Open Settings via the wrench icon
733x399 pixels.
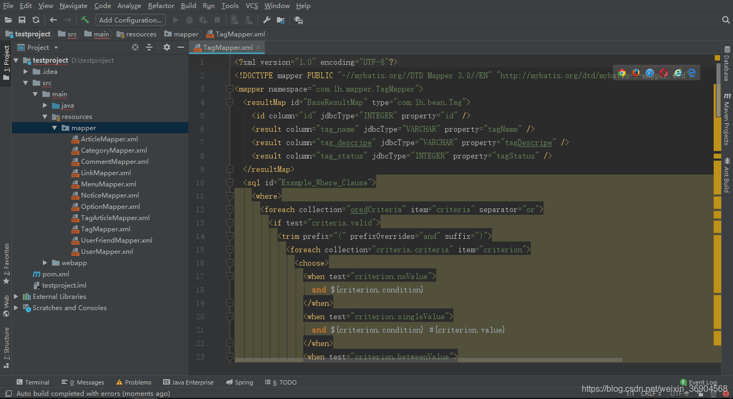pyautogui.click(x=267, y=20)
